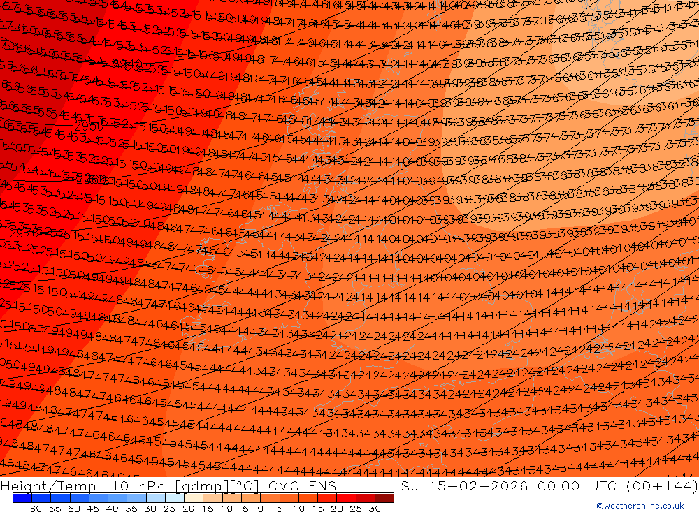Choose the red swatch between 15 and 20
Image resolution: width=699 pixels, height=512 pixels.
coord(327,498)
